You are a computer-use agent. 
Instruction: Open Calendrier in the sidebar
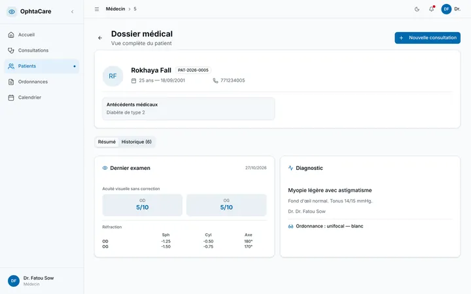[x=41, y=97]
